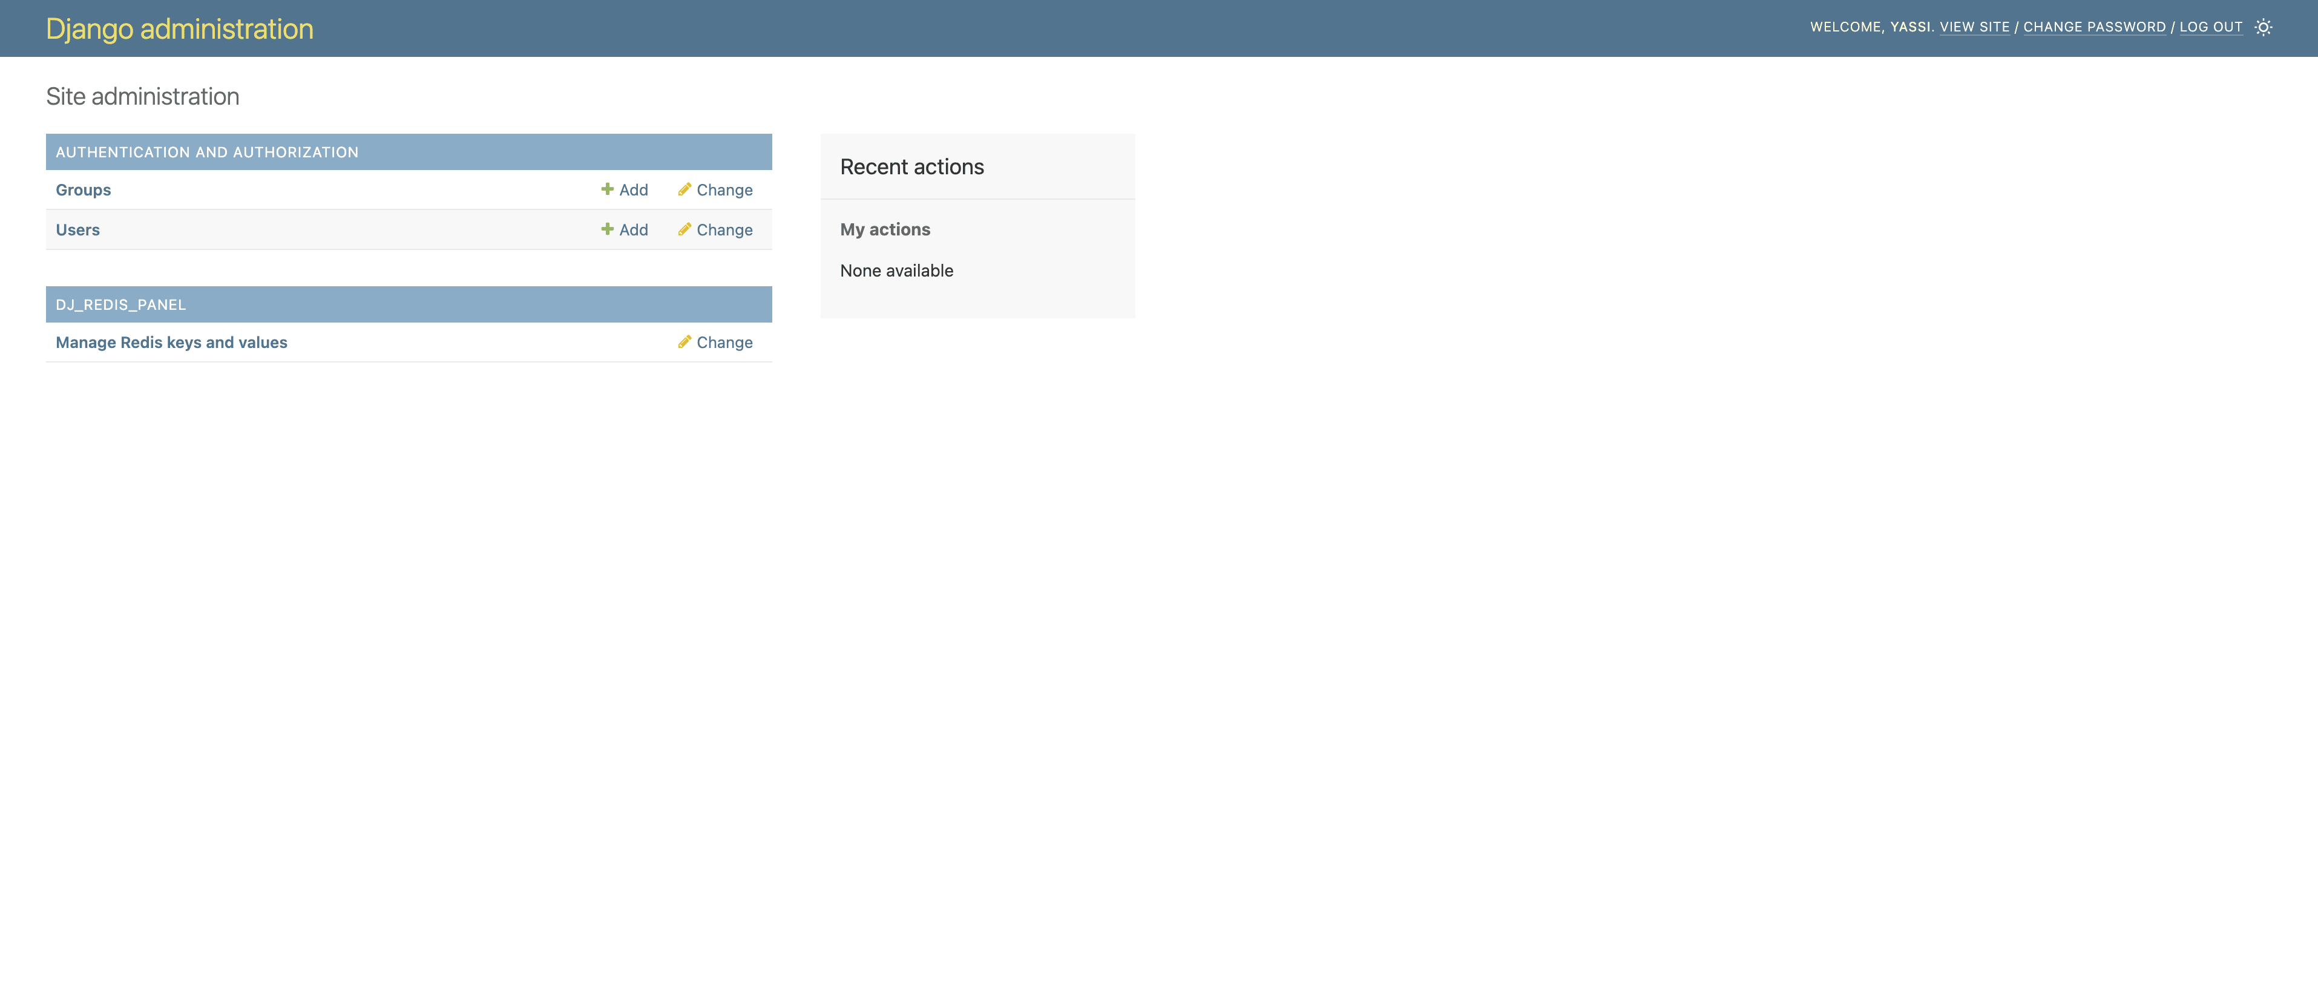The height and width of the screenshot is (984, 2318).
Task: Click the pencil icon in the Groups row
Action: pyautogui.click(x=685, y=189)
